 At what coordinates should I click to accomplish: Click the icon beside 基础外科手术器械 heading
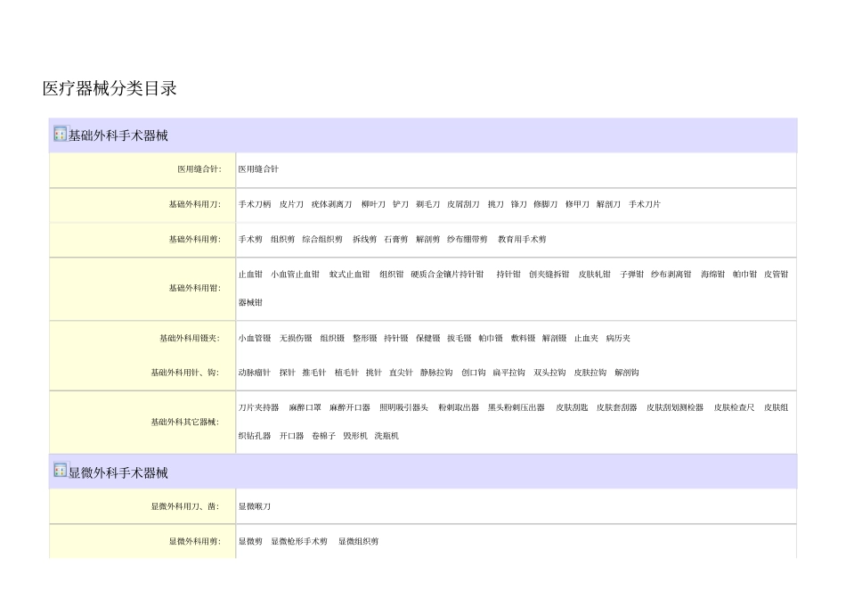(x=61, y=135)
